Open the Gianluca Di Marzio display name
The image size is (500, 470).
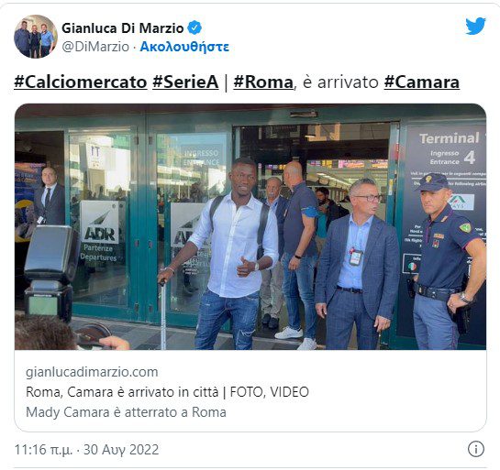[122, 28]
